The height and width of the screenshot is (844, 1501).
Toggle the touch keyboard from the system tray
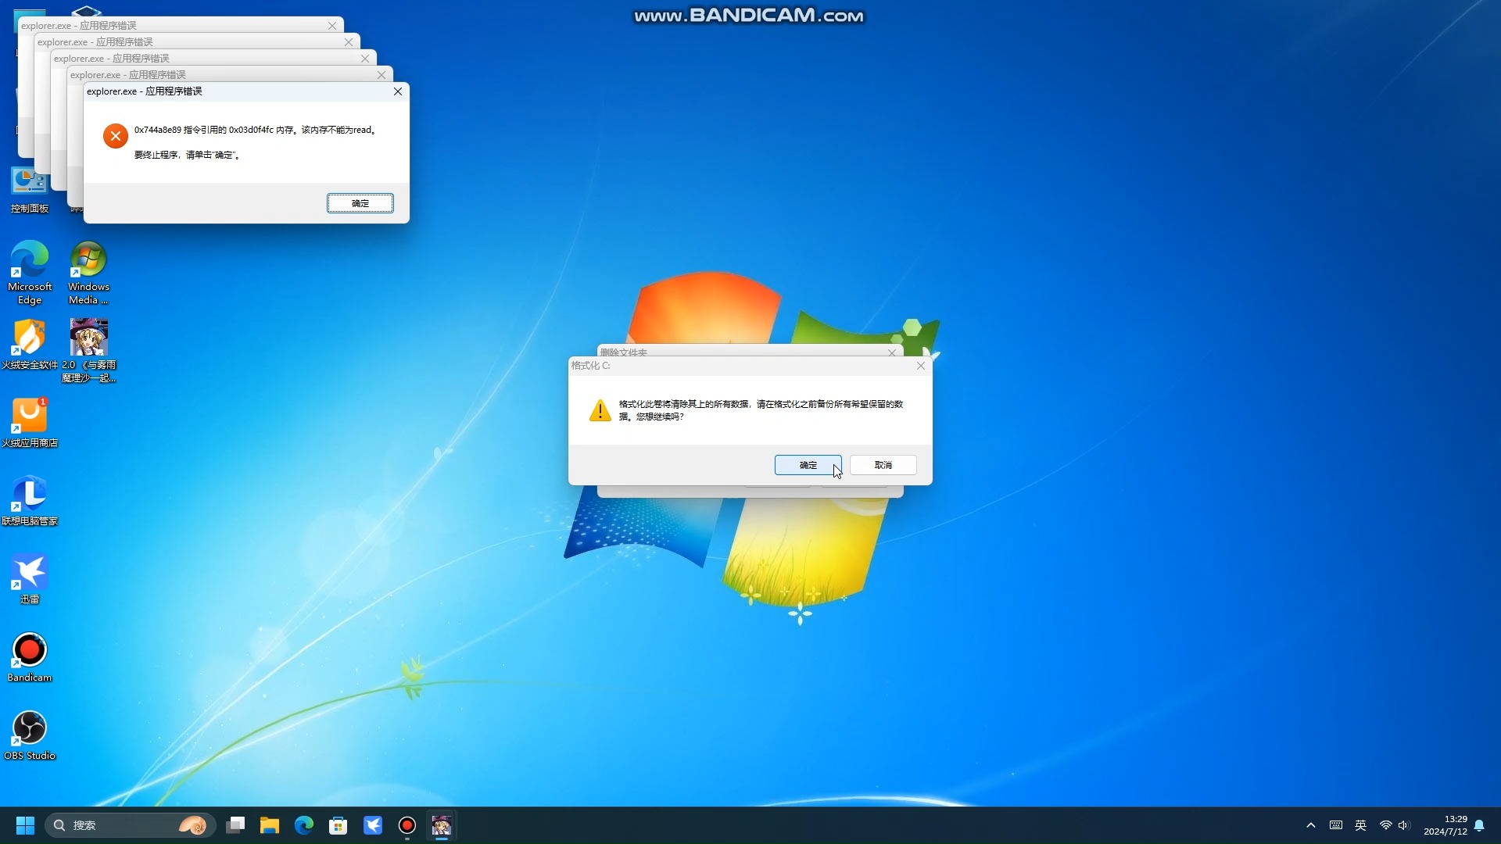point(1335,824)
